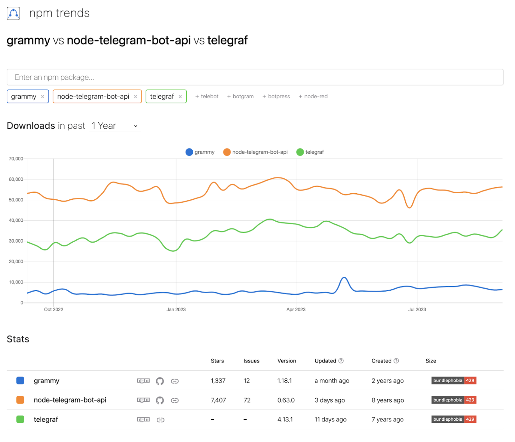Open telegraf's npm package icon
Image resolution: width=515 pixels, height=442 pixels.
(x=143, y=420)
